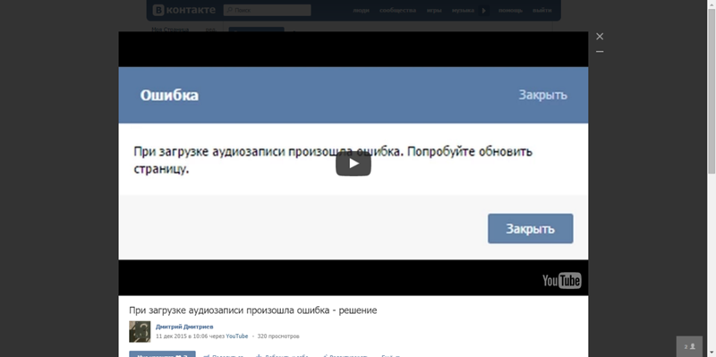Click the blue Закрыть button in video

(530, 229)
